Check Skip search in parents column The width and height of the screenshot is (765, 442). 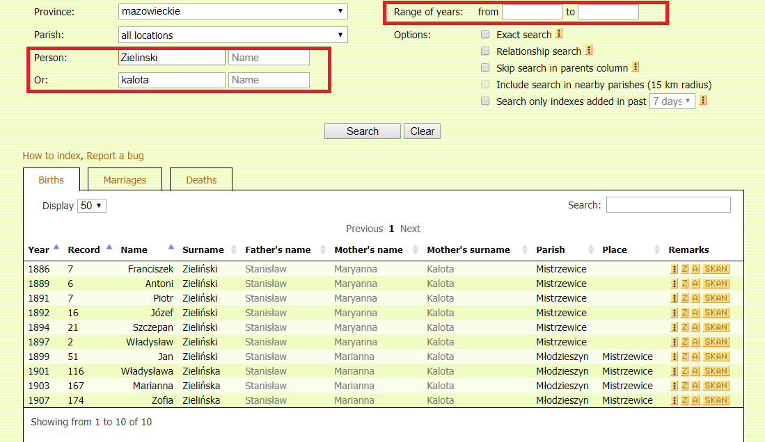[x=486, y=67]
